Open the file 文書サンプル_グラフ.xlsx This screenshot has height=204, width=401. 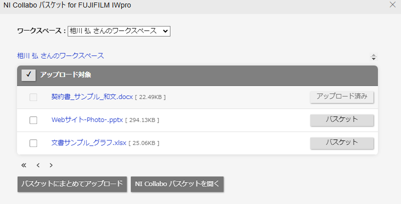tap(89, 143)
